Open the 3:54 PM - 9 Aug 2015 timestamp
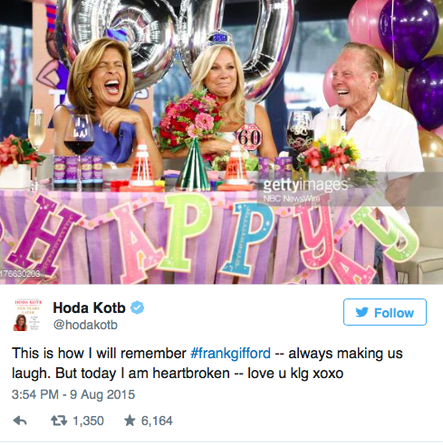Viewport: 443px width, 445px height. click(73, 394)
